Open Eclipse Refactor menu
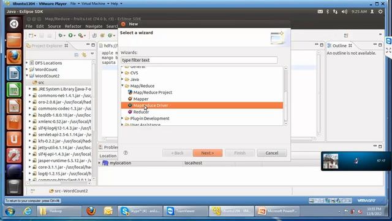This screenshot has height=221, width=392. 73,26
